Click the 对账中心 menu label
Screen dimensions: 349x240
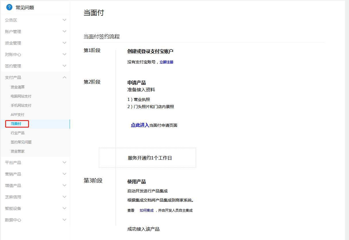point(13,54)
